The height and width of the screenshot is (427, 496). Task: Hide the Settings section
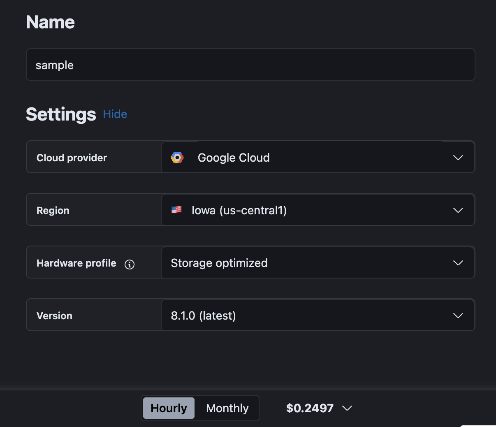(115, 114)
